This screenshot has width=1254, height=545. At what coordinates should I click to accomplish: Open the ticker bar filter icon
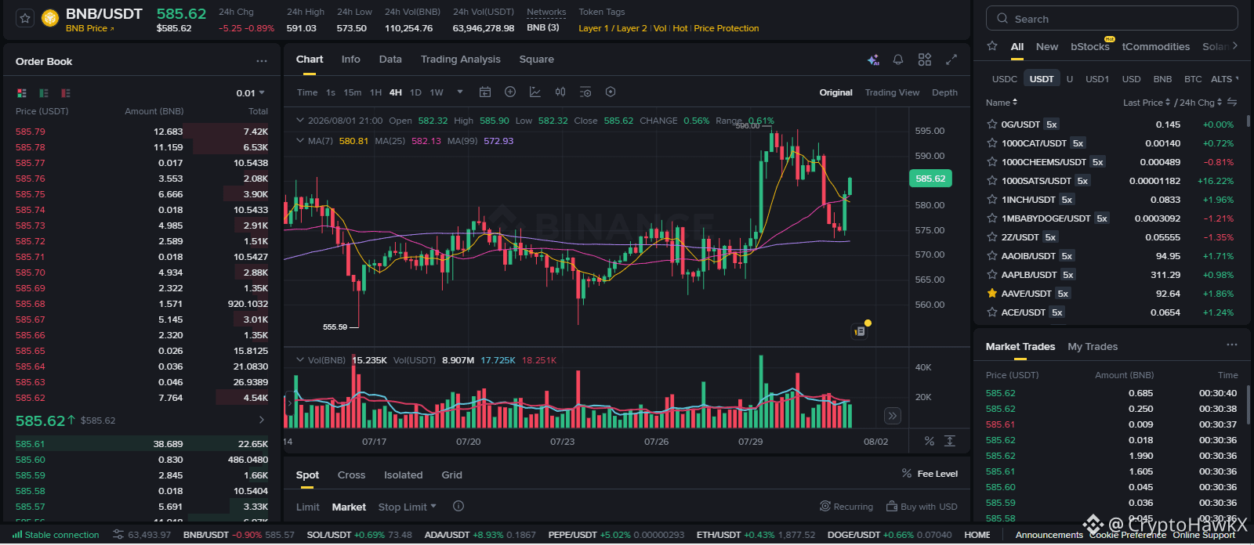click(x=118, y=535)
